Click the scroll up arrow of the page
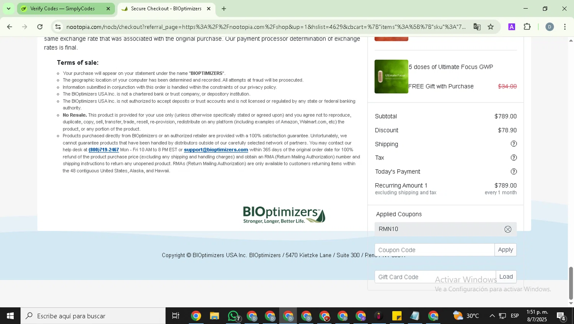Screen dimensions: 574x324 [571, 40]
